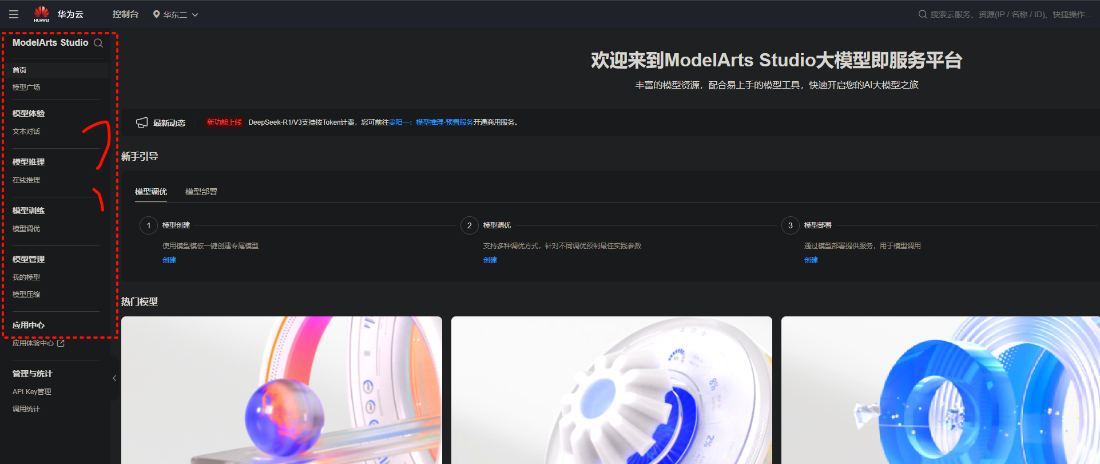Image resolution: width=1100 pixels, height=464 pixels.
Task: Open 模型广场 from the sidebar
Action: point(26,88)
